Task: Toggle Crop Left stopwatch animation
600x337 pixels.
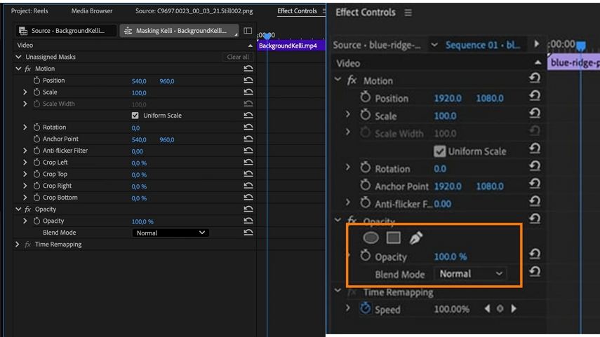Action: [x=36, y=163]
